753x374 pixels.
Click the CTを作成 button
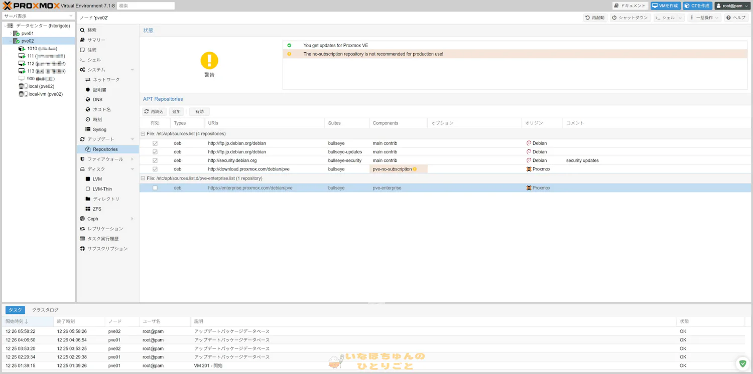[697, 6]
